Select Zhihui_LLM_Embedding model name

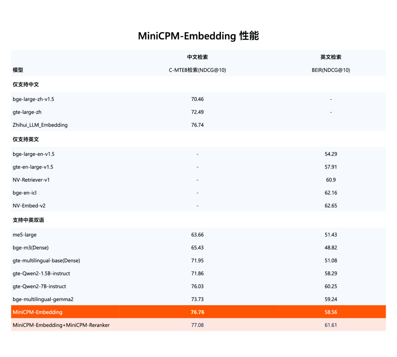[40, 125]
